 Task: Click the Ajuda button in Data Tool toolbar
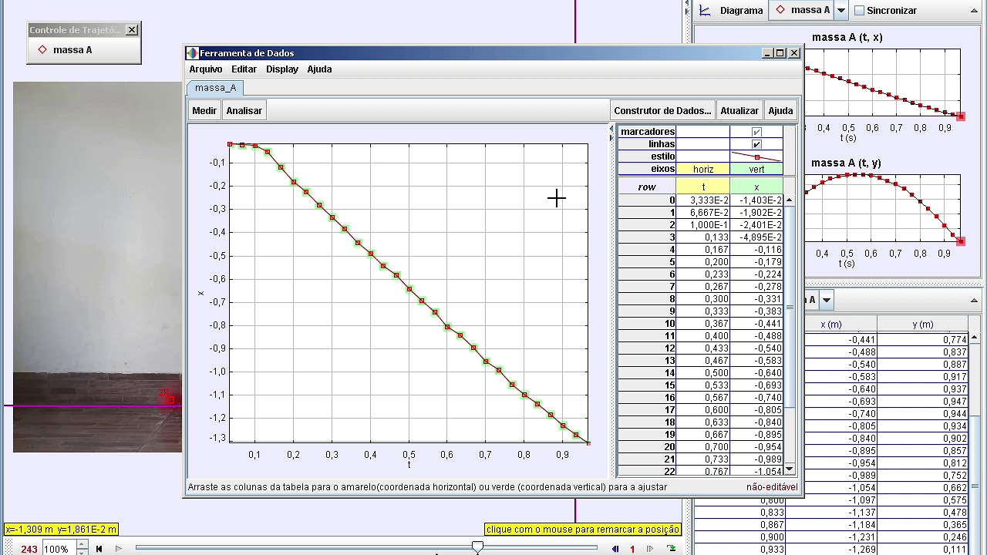780,110
